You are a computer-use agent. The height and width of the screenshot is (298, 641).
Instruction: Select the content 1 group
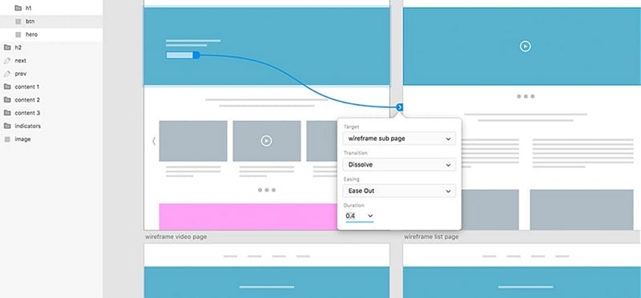click(x=51, y=87)
